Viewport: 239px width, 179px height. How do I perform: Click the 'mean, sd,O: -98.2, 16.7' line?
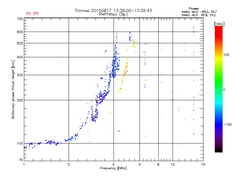(199, 12)
